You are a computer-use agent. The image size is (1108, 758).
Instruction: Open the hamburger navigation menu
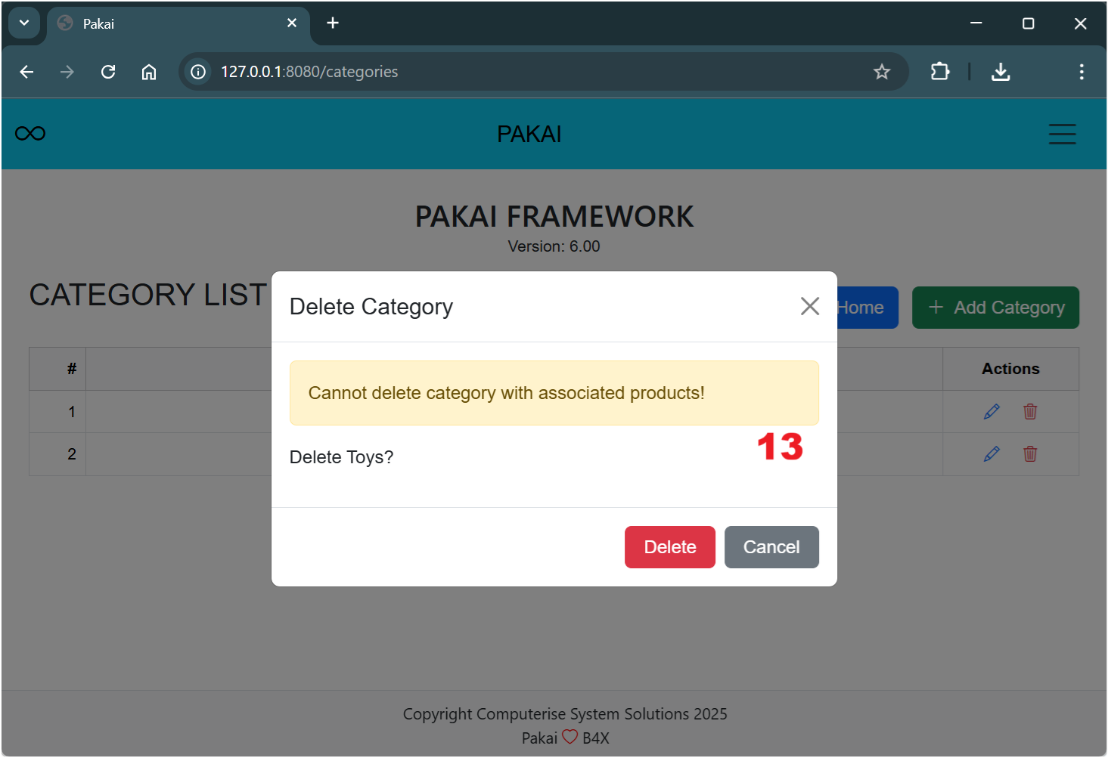tap(1062, 134)
